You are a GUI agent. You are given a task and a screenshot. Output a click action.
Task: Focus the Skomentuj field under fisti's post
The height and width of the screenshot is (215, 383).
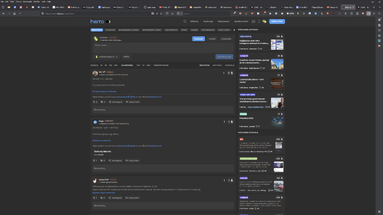163,110
